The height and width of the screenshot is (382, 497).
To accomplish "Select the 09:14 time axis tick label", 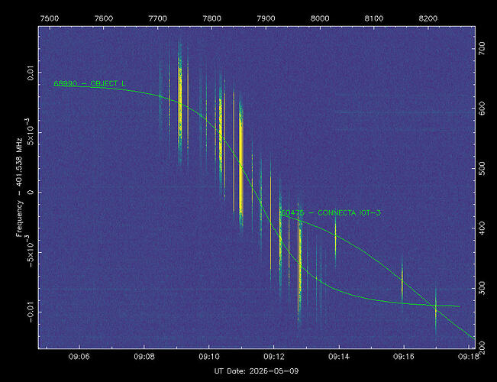I will [339, 357].
